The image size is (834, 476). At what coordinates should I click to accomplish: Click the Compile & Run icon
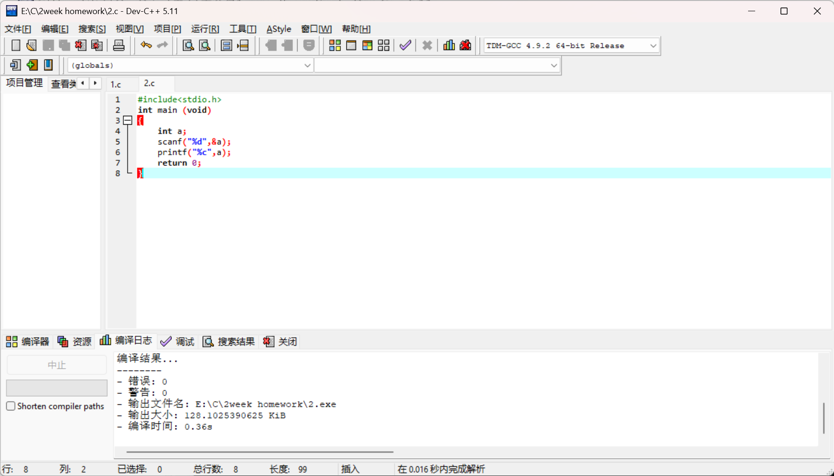coord(367,45)
